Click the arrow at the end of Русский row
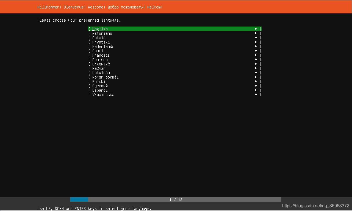352x211 pixels. (256, 86)
